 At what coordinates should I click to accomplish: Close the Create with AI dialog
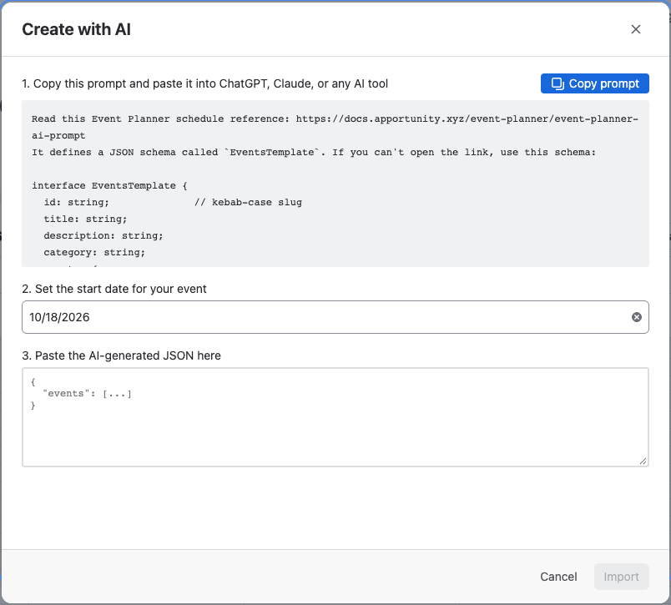pyautogui.click(x=635, y=29)
